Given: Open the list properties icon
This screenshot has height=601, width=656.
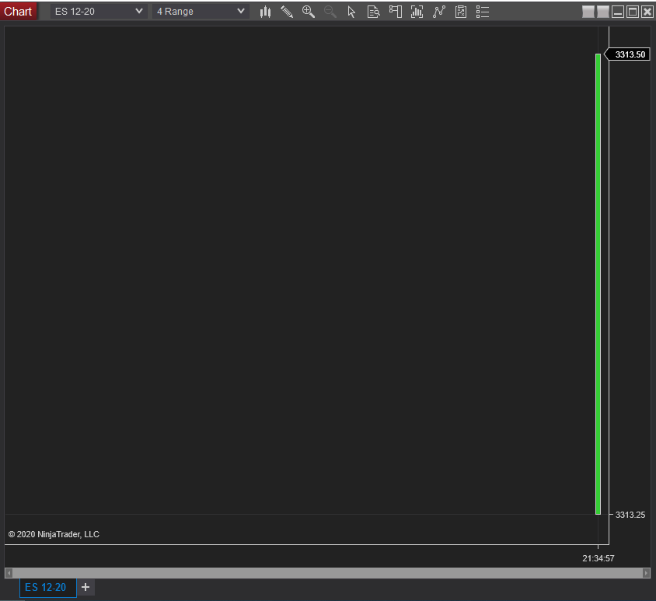Looking at the screenshot, I should pos(483,12).
